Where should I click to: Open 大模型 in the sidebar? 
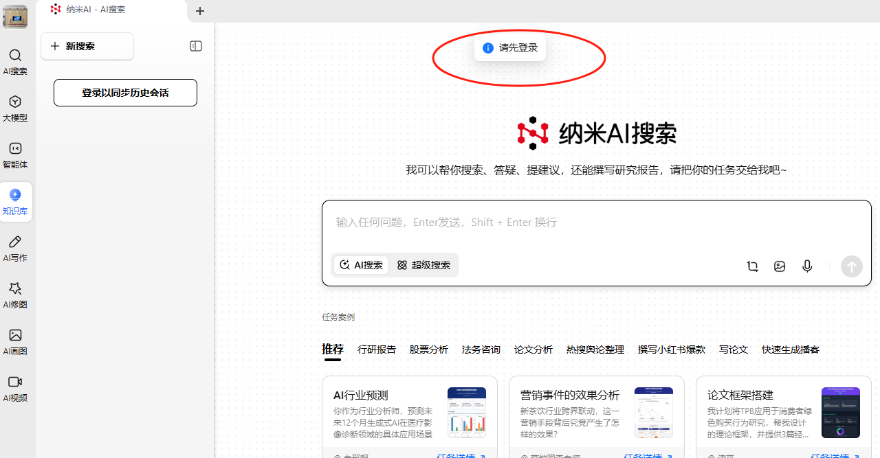point(15,108)
